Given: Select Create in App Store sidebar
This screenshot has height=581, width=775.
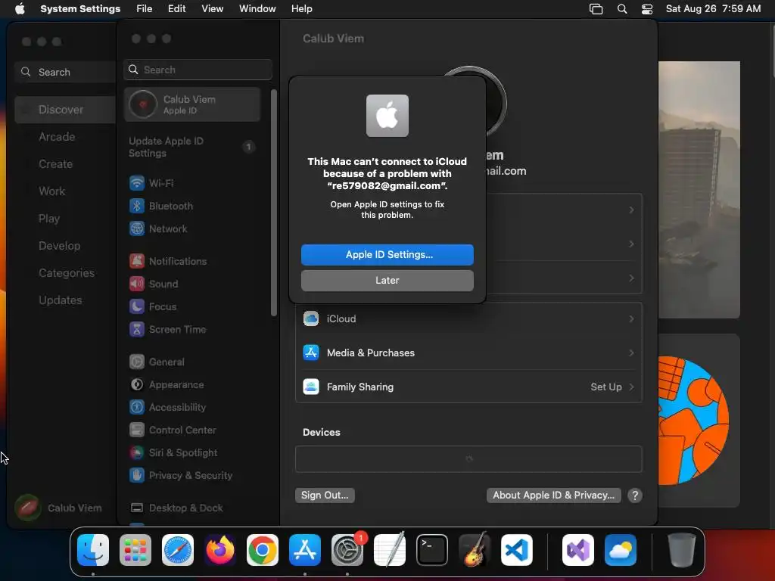Looking at the screenshot, I should [56, 164].
